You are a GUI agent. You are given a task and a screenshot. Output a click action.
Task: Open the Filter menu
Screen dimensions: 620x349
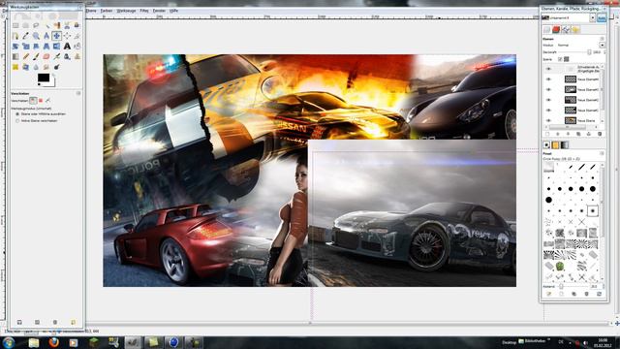(144, 11)
